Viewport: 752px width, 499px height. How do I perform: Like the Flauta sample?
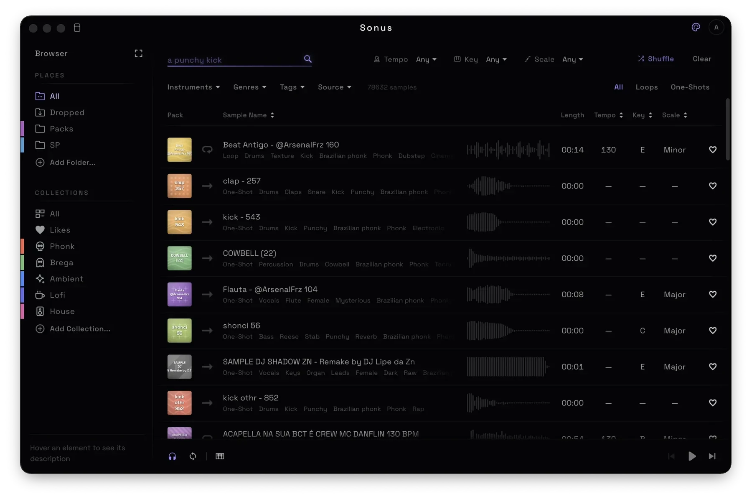(713, 294)
